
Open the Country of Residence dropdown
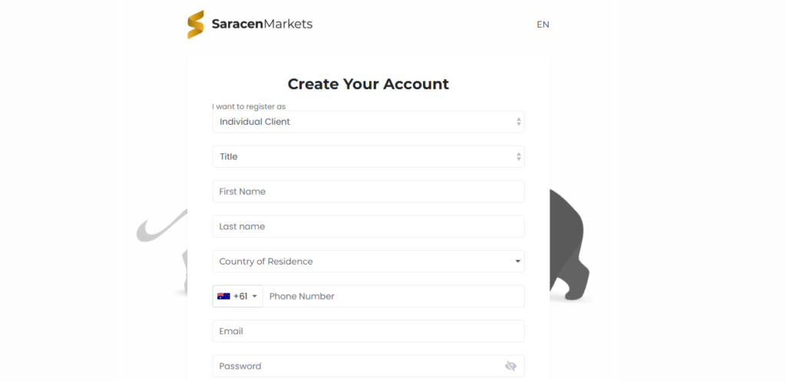(x=368, y=261)
